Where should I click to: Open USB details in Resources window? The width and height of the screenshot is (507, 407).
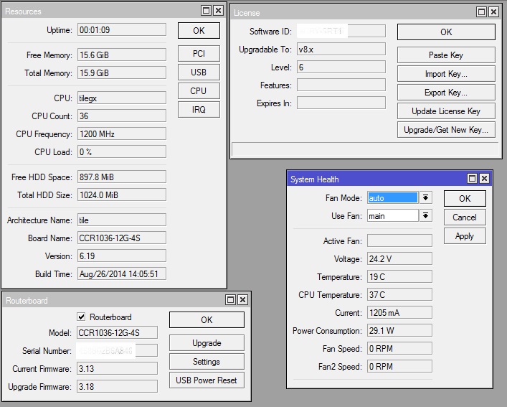(199, 72)
